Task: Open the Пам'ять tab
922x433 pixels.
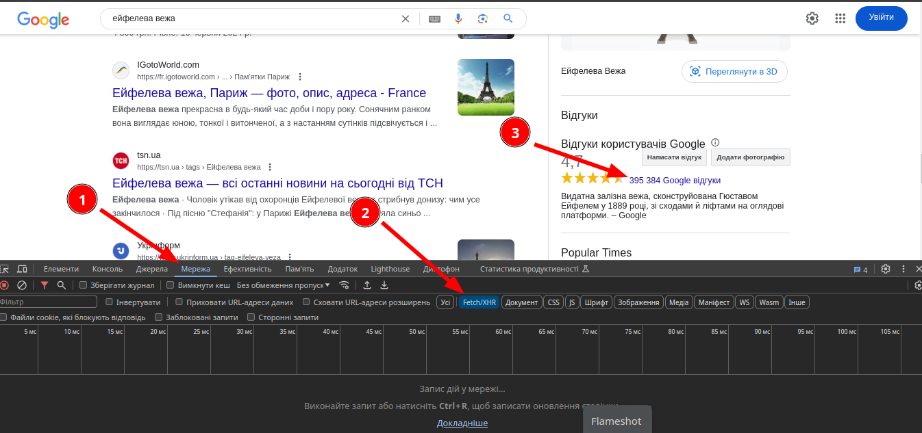Action: click(x=299, y=269)
